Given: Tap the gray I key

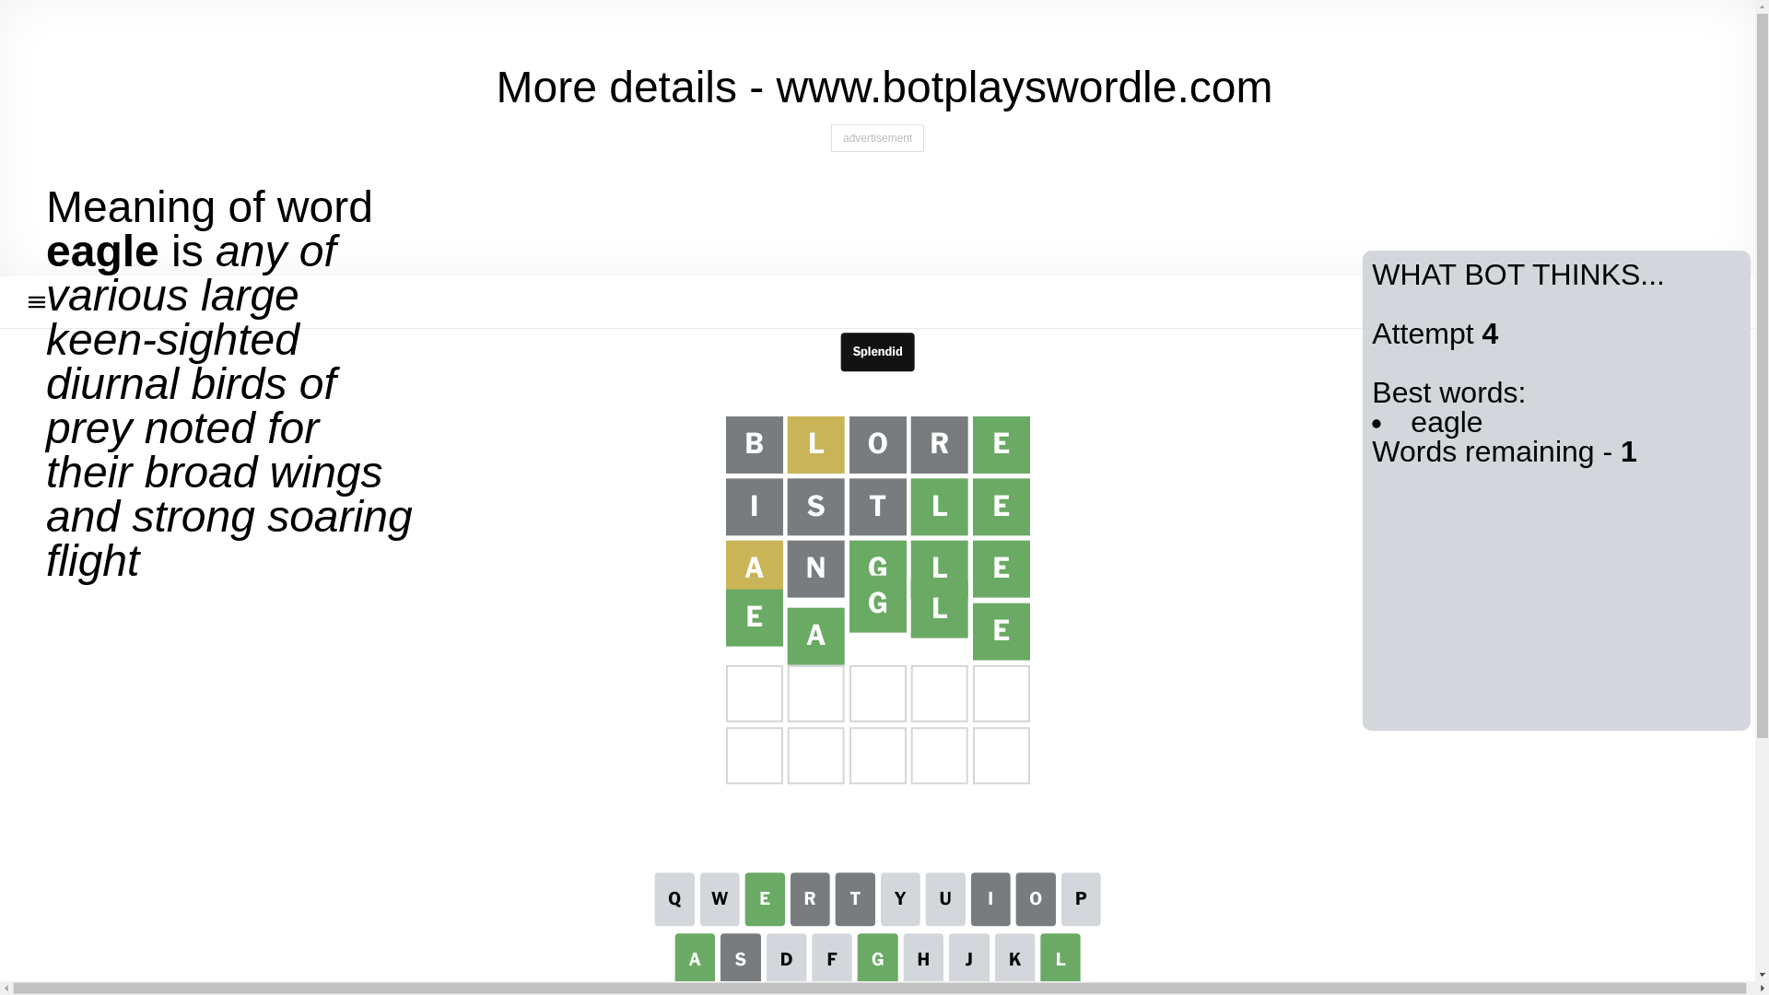Looking at the screenshot, I should point(990,899).
